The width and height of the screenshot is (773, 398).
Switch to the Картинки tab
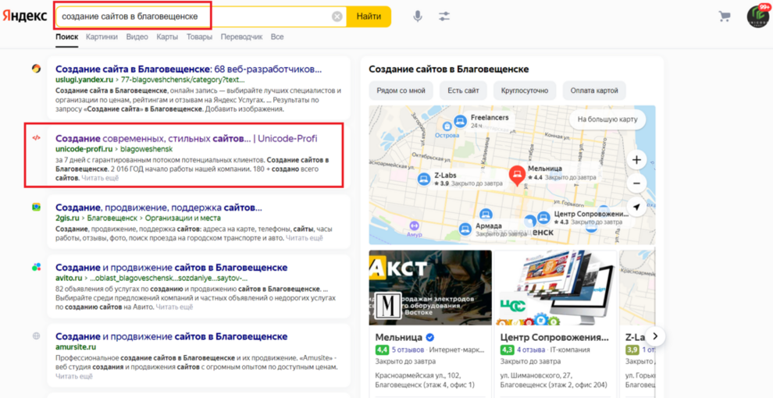click(x=102, y=37)
